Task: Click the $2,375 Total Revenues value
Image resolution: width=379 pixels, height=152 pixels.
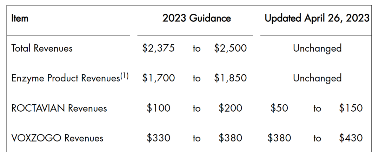Action: pyautogui.click(x=158, y=48)
